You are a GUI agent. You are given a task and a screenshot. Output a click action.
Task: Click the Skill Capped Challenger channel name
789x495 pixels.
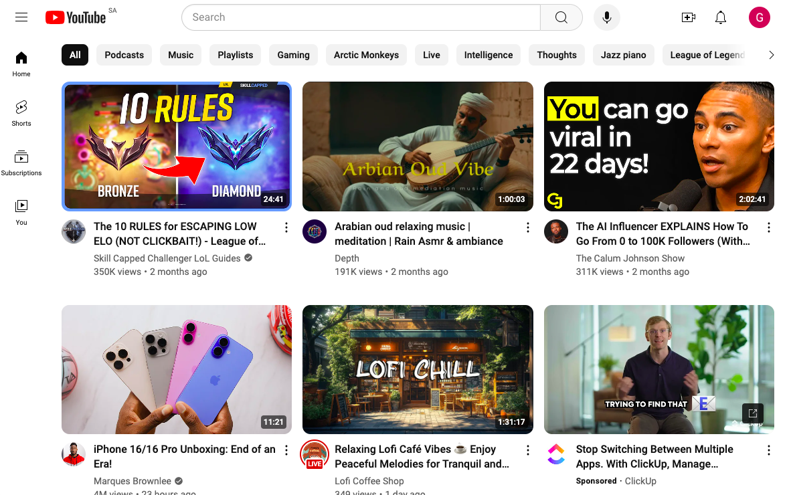click(167, 258)
